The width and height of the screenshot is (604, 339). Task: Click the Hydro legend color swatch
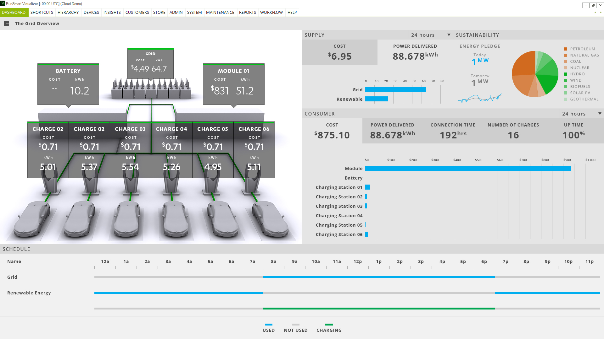point(566,74)
